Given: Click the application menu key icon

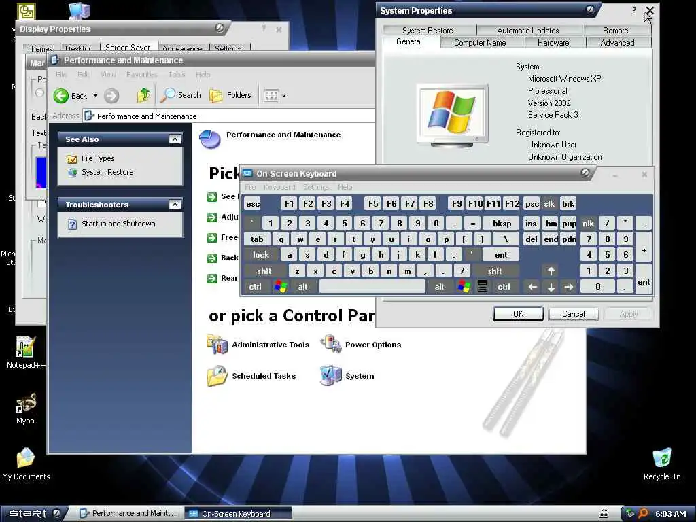Looking at the screenshot, I should [483, 287].
